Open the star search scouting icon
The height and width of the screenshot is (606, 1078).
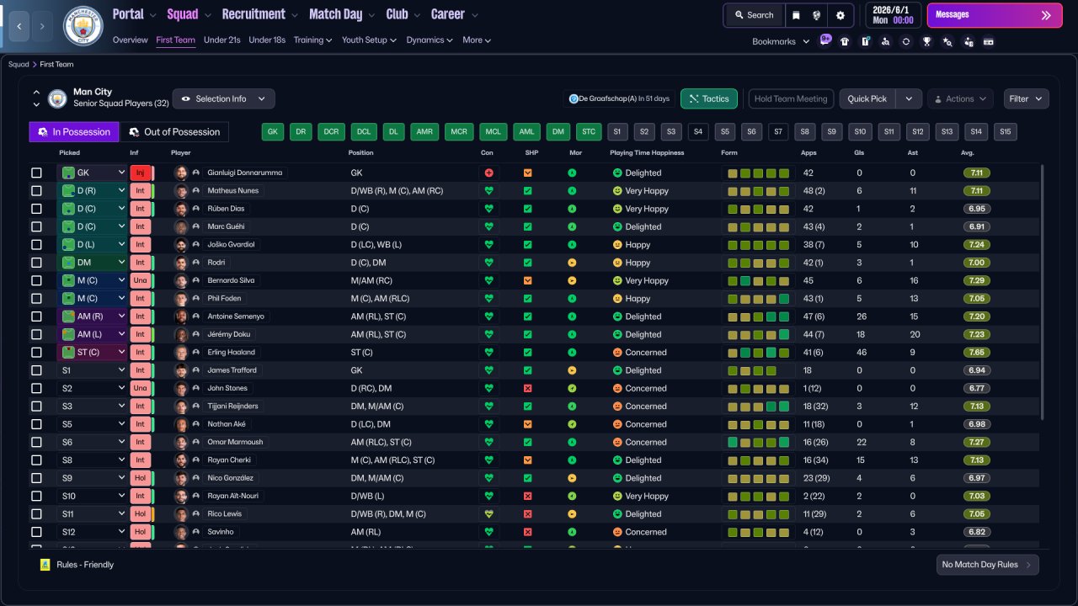947,41
